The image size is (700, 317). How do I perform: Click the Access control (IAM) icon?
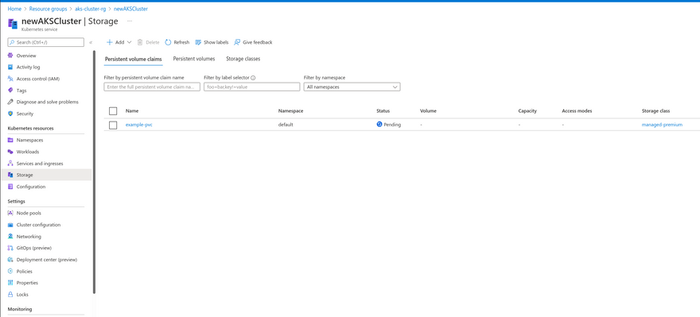10,79
